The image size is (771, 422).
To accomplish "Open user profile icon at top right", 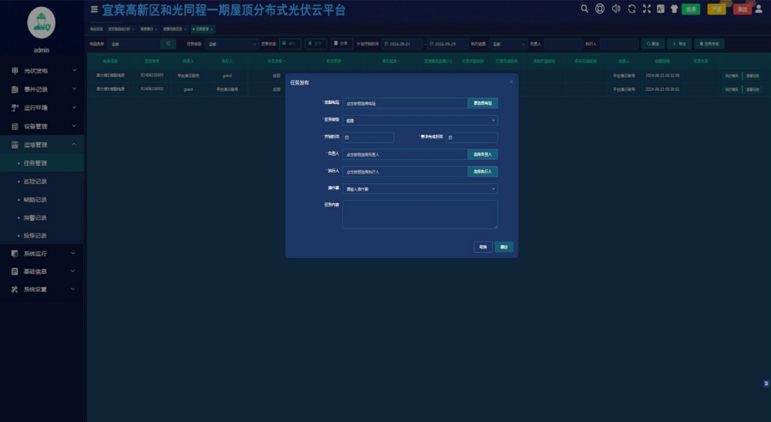I will 759,8.
